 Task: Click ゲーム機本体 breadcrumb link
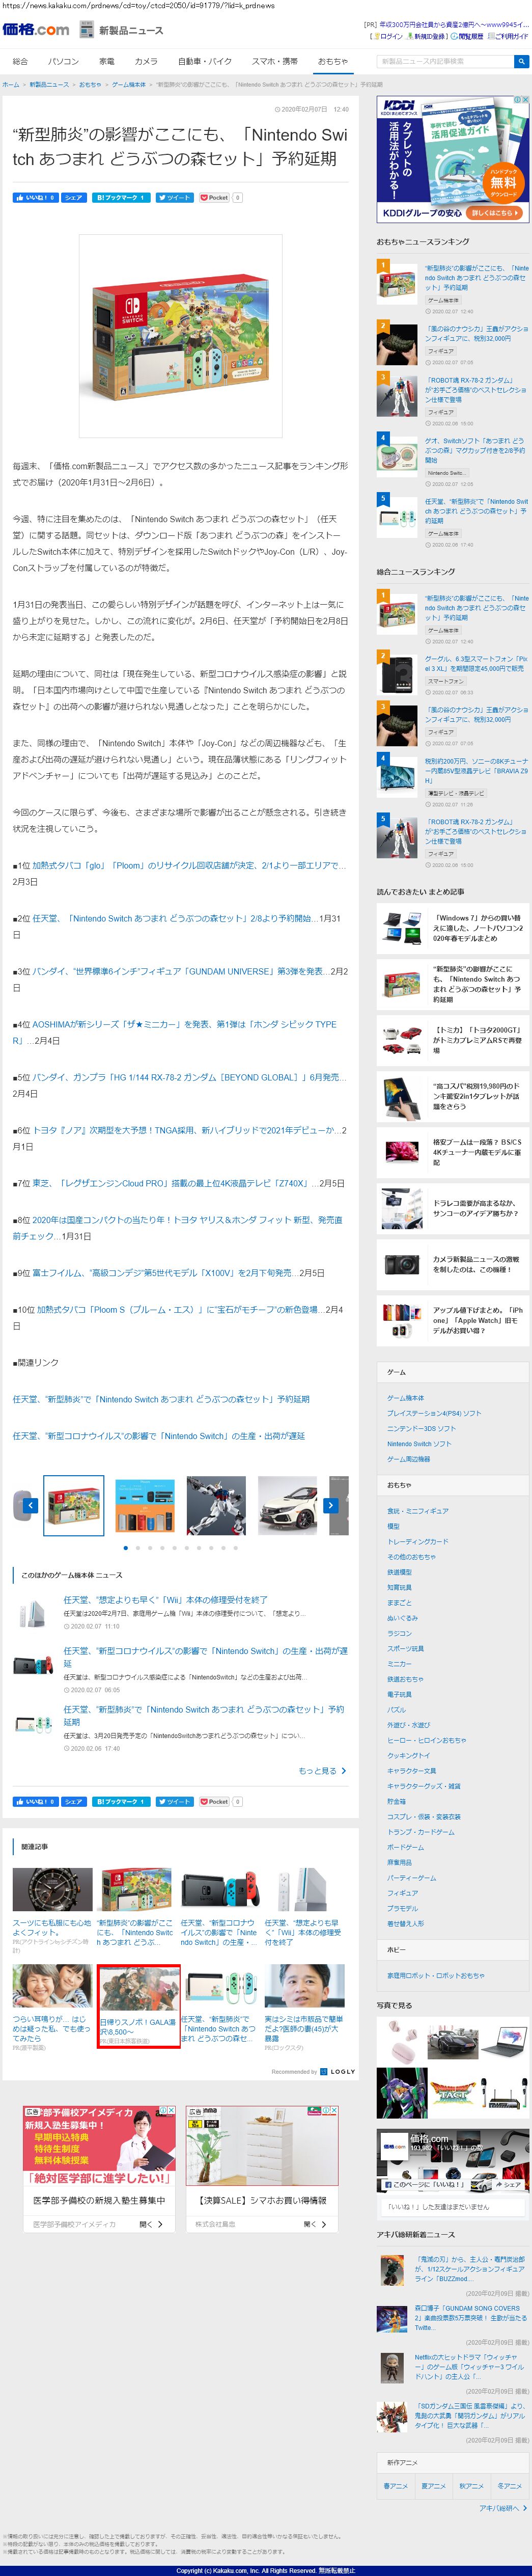(128, 85)
